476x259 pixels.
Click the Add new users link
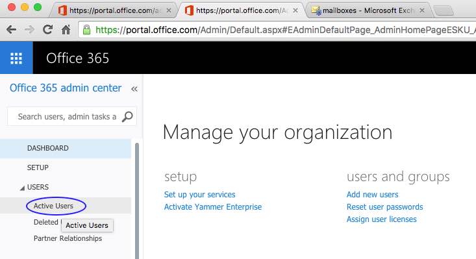(x=373, y=195)
